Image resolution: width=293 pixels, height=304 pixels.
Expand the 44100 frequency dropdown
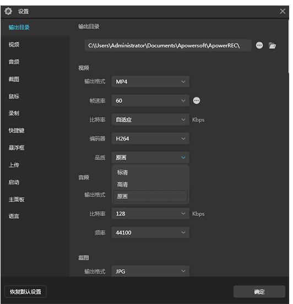[150, 232]
